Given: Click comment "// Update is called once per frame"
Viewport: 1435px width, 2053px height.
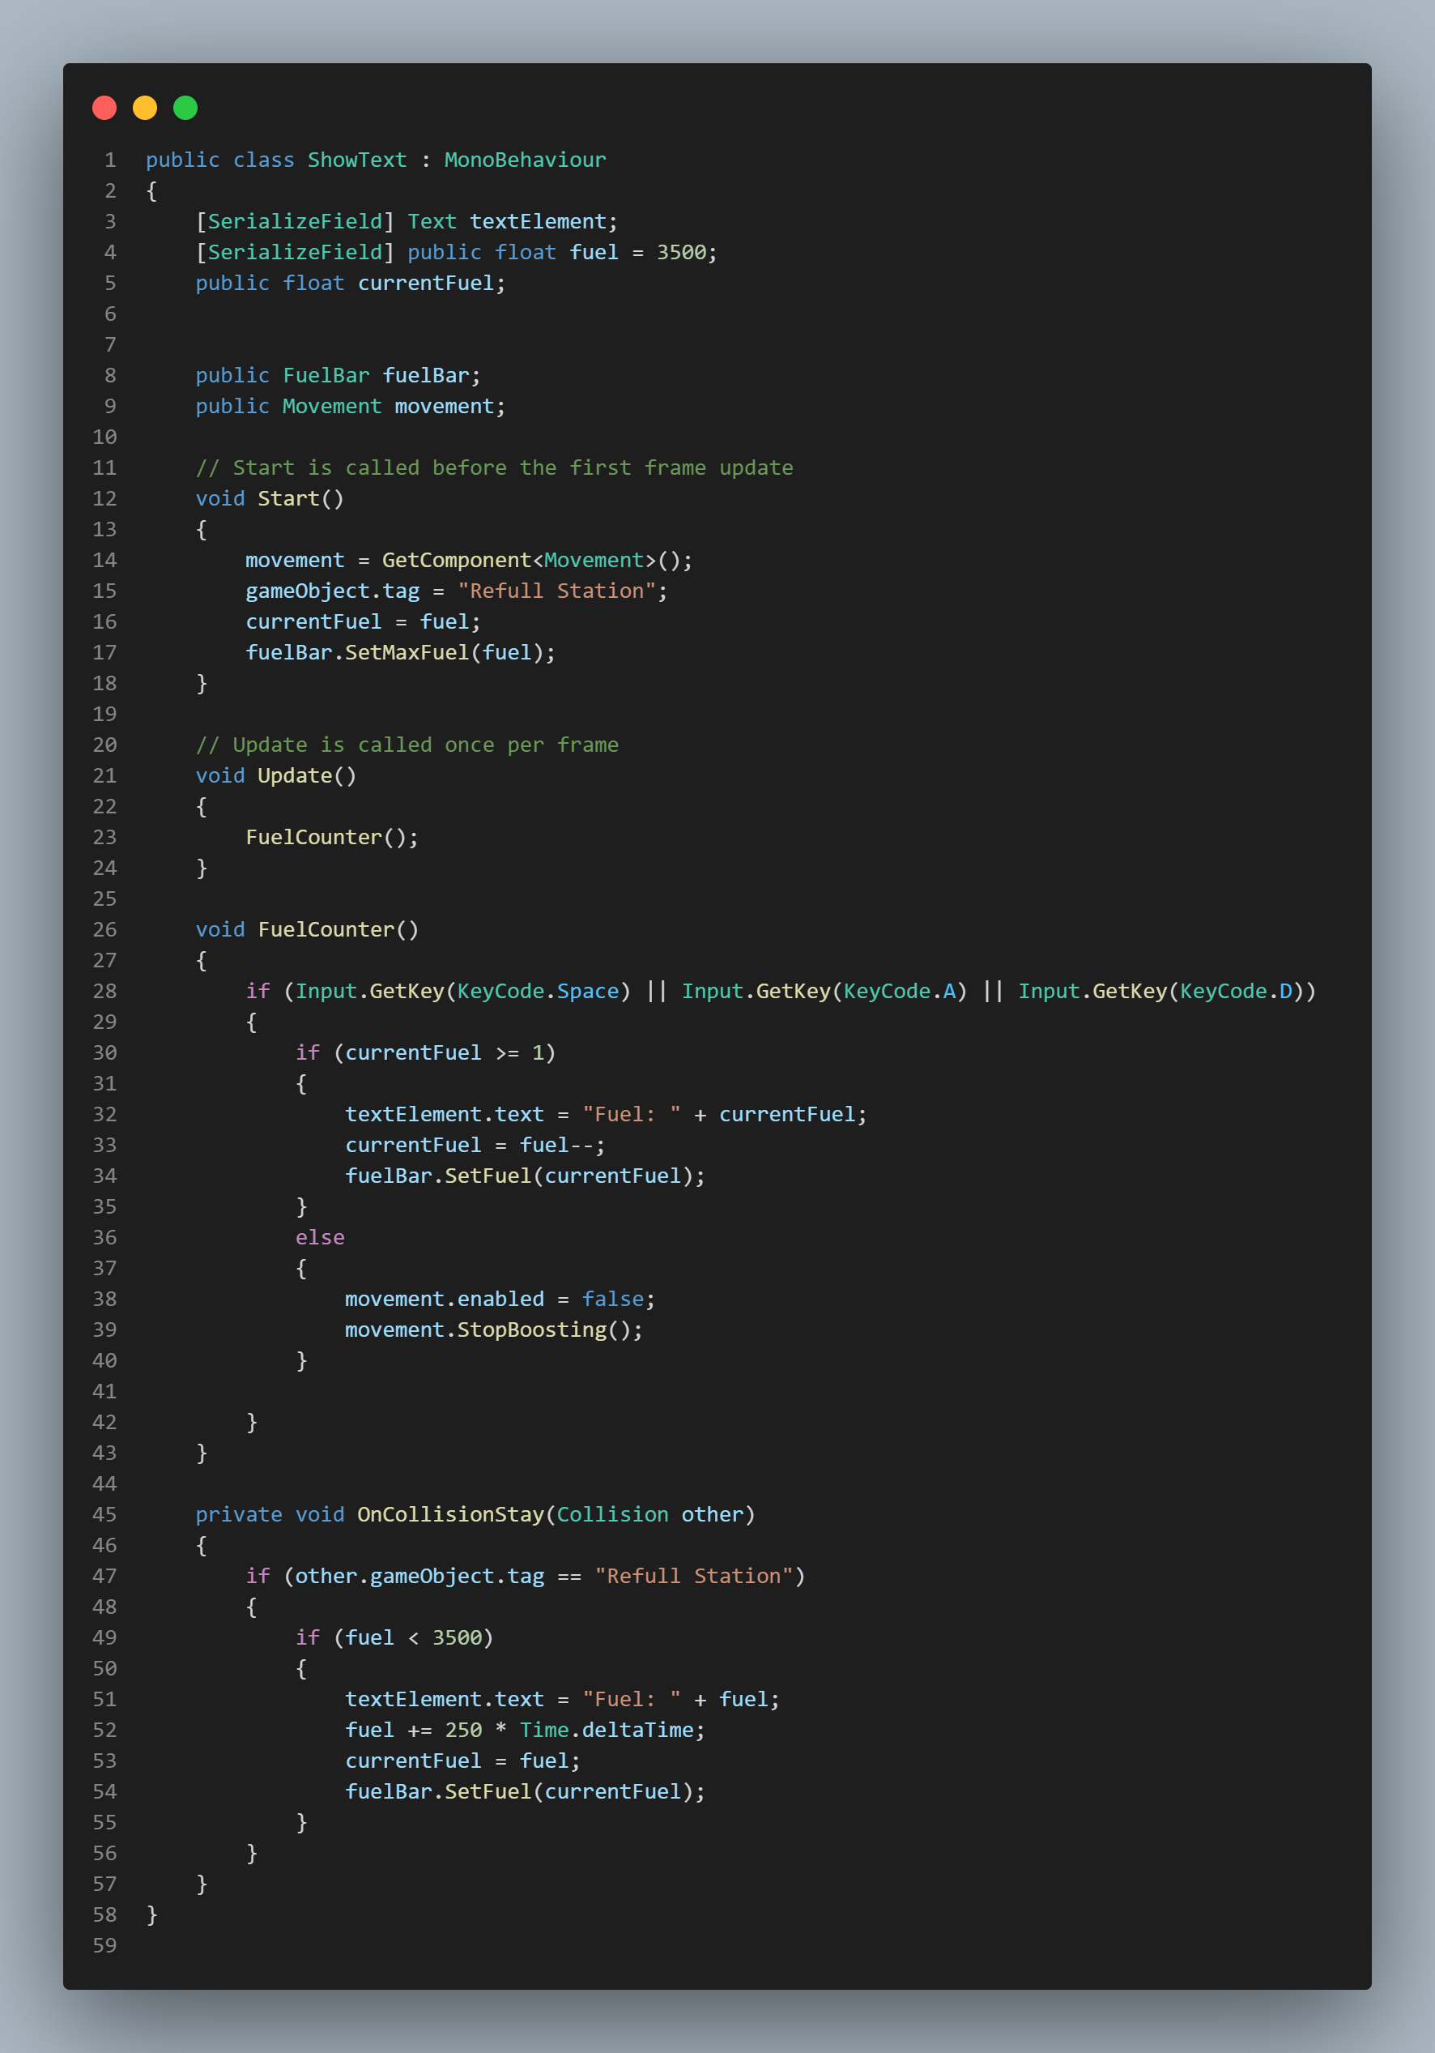Looking at the screenshot, I should pos(407,745).
